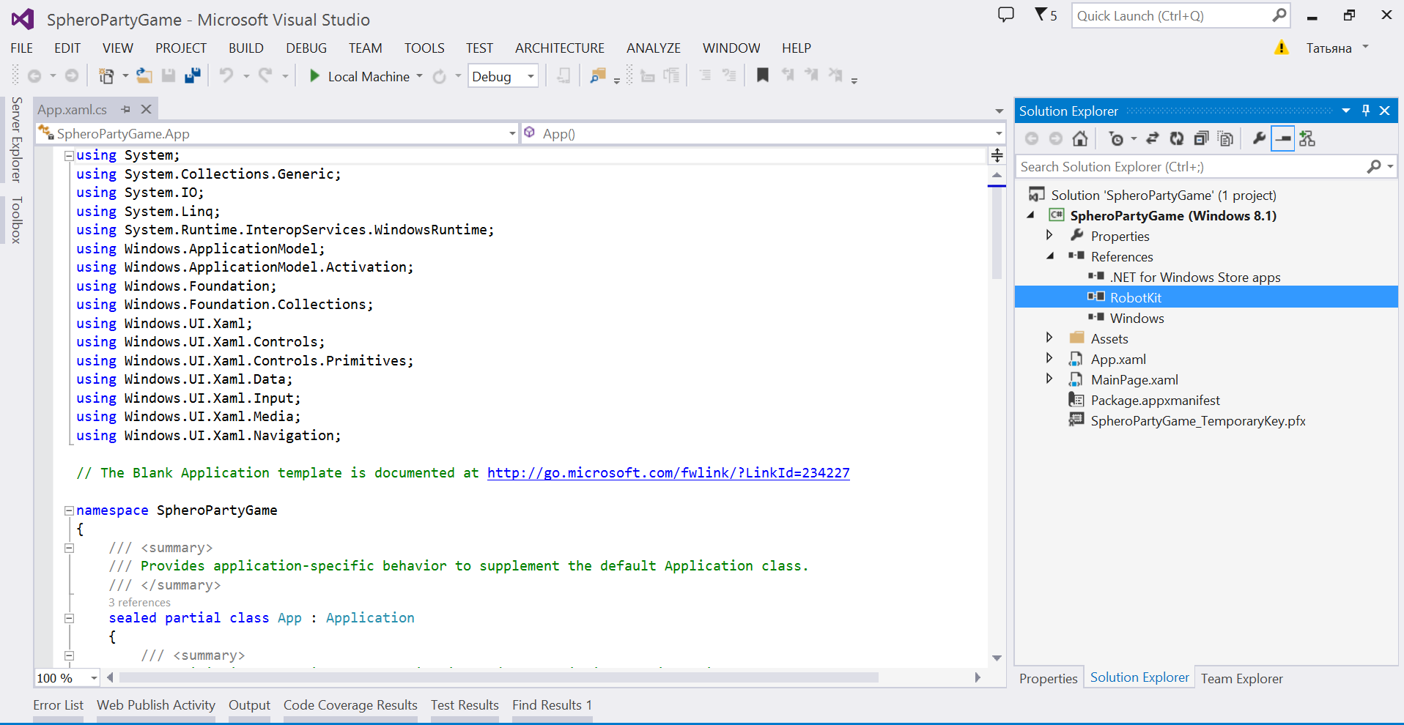Screen dimensions: 1404x725
Task: Open the Server Explorer side tab
Action: coord(16,139)
